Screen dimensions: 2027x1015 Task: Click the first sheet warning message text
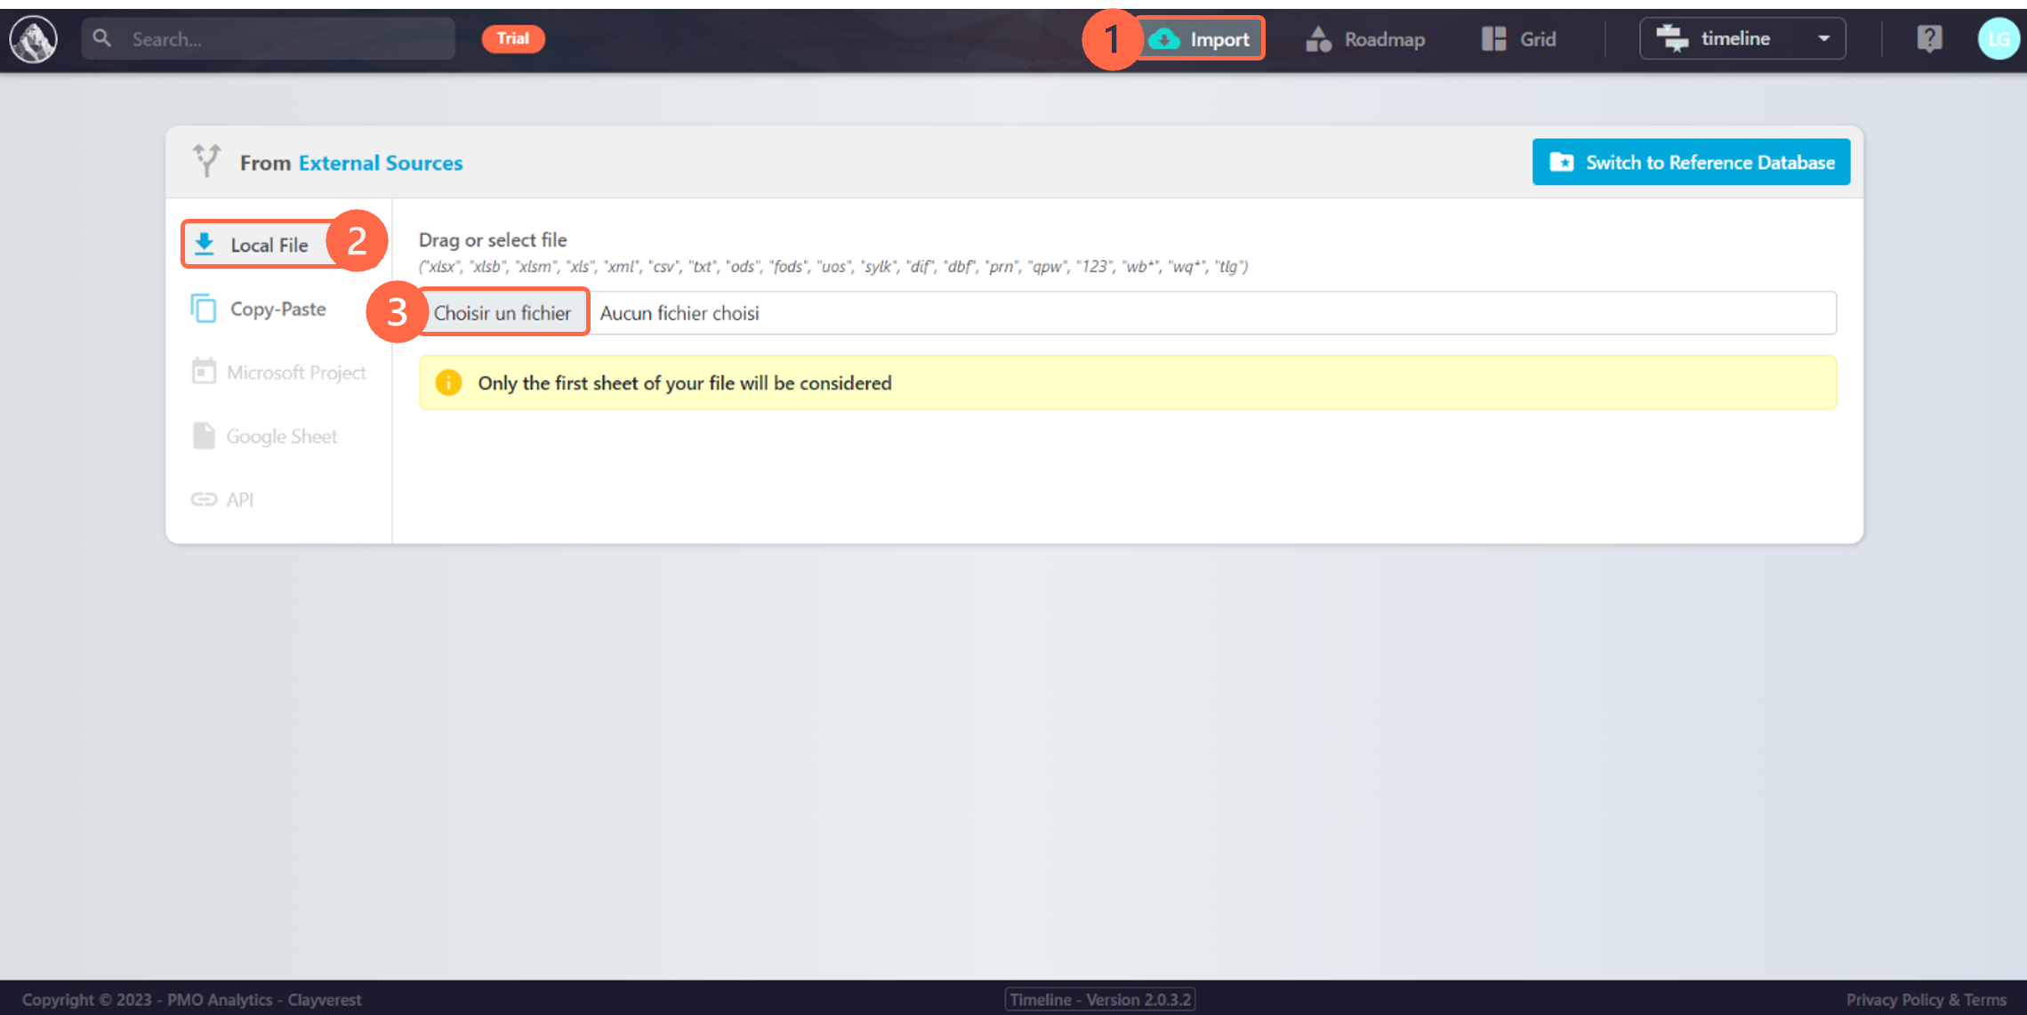[685, 383]
